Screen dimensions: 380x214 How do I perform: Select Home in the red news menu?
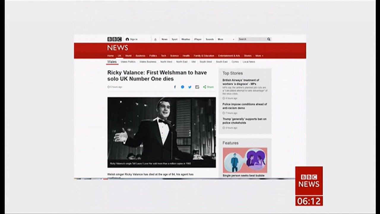110,56
